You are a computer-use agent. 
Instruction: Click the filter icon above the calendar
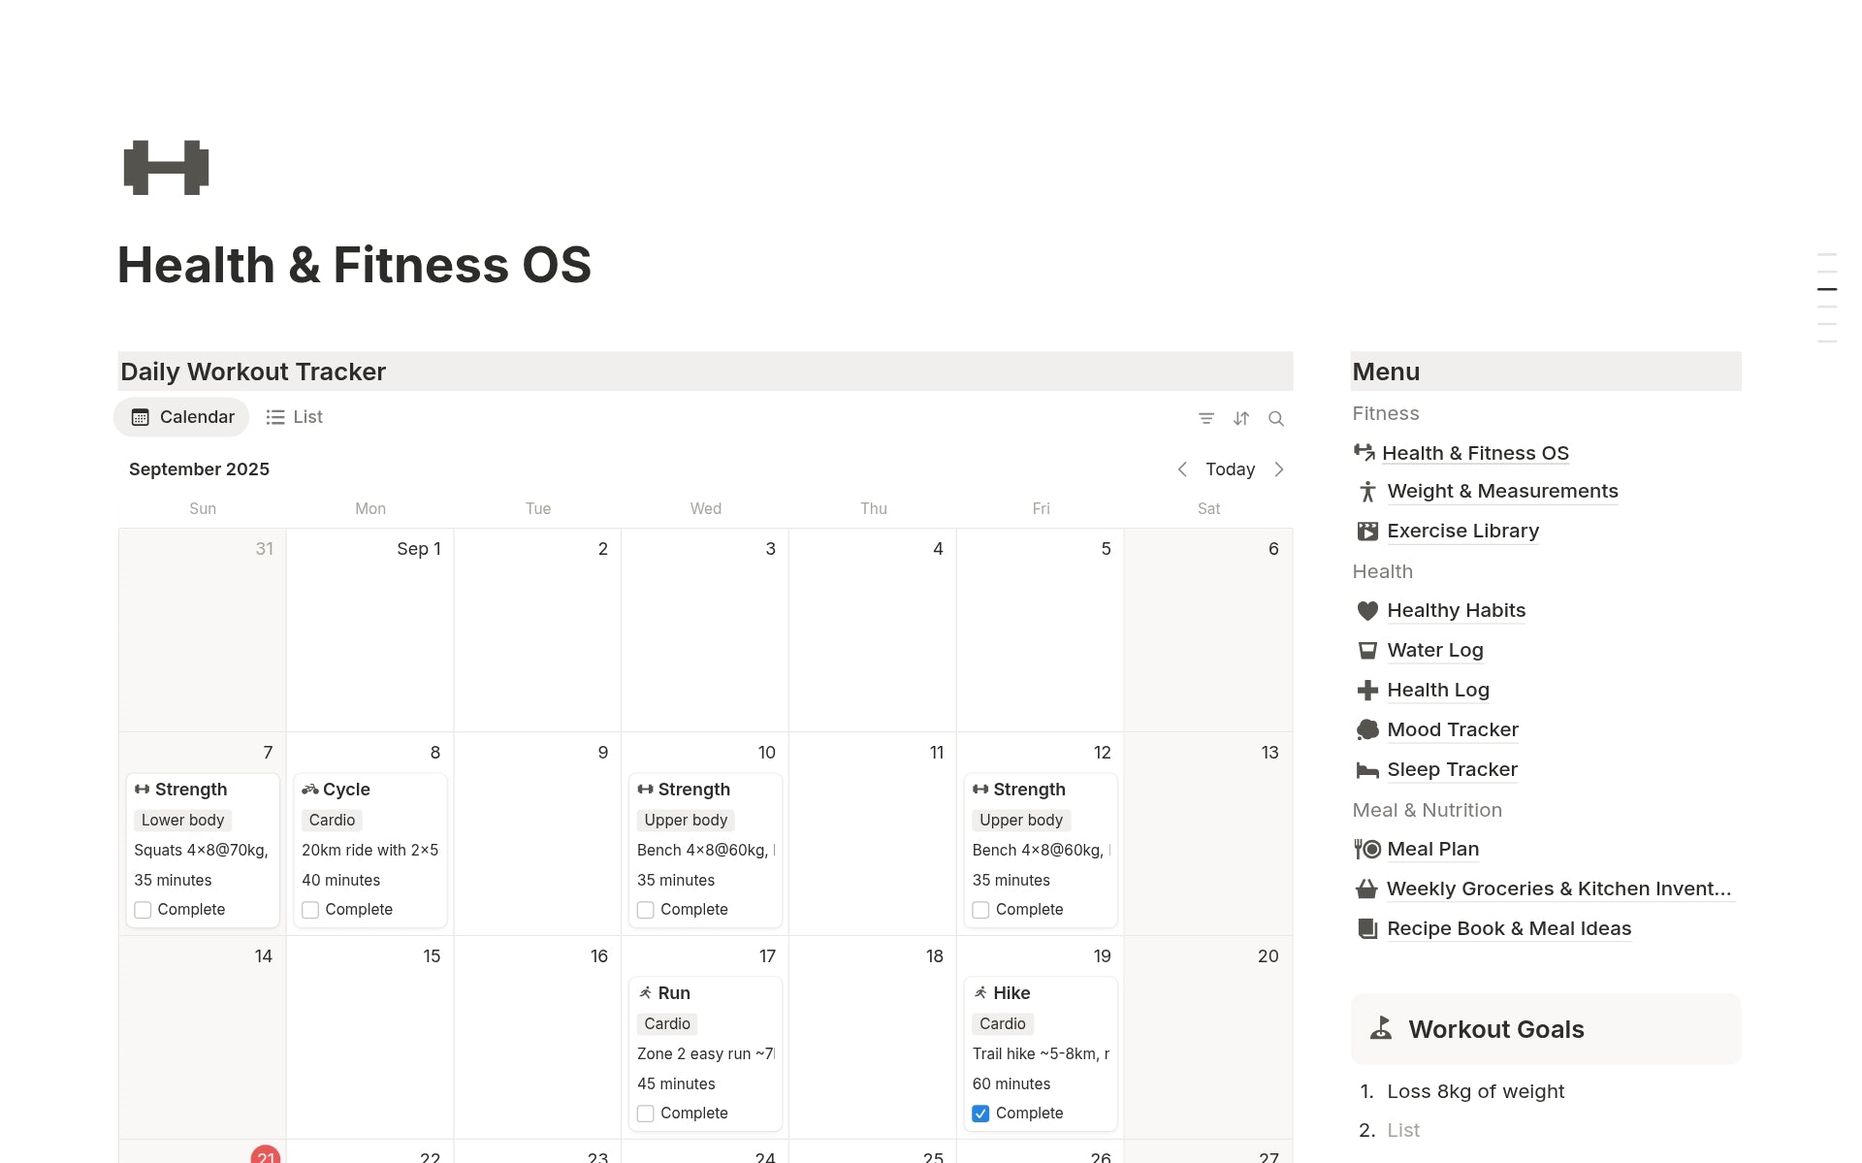click(1205, 418)
